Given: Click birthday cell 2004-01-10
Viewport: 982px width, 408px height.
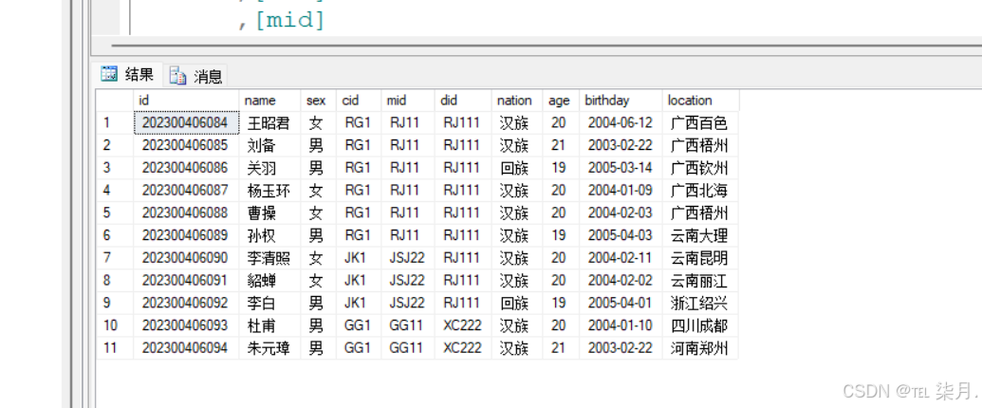Looking at the screenshot, I should pos(621,325).
